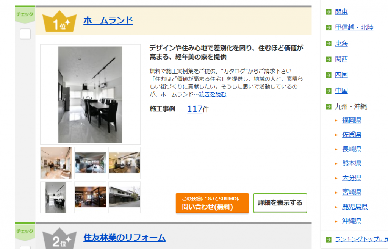Open the 甲信越・北陸 region link
The image size is (388, 249).
click(354, 27)
